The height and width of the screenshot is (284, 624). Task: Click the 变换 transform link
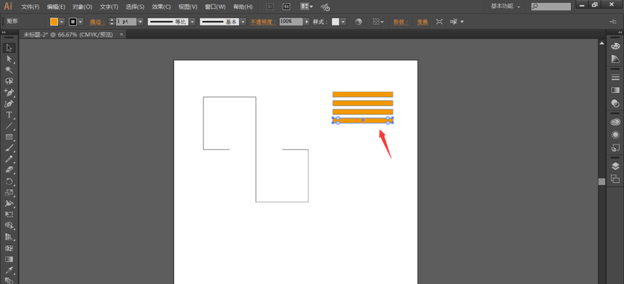pos(422,21)
